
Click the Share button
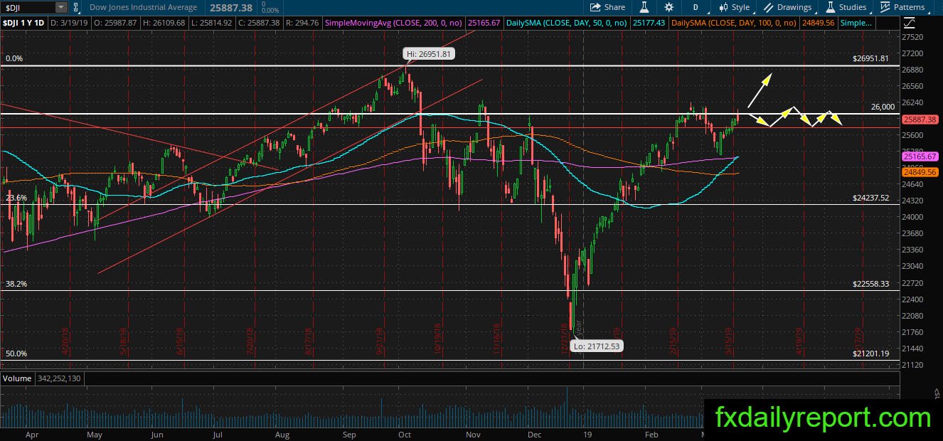tap(608, 7)
